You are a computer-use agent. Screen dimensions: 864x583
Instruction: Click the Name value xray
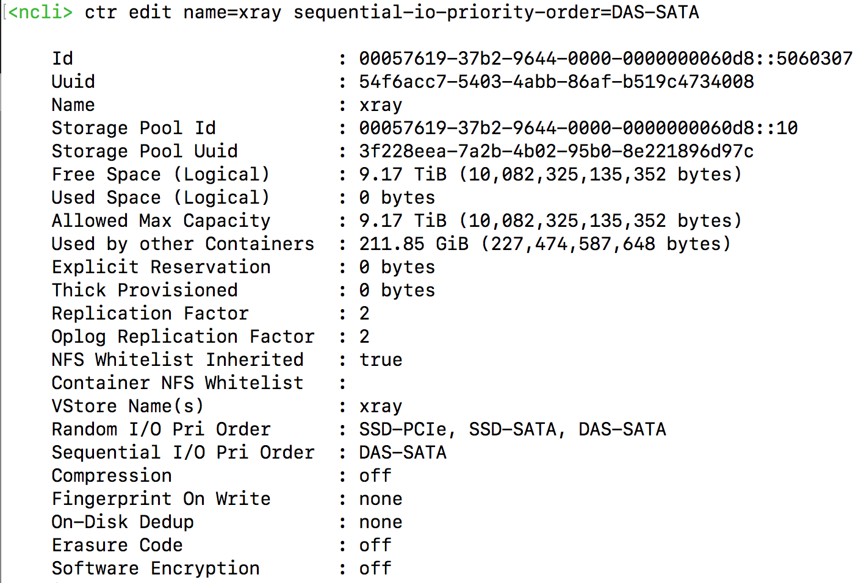(x=380, y=105)
